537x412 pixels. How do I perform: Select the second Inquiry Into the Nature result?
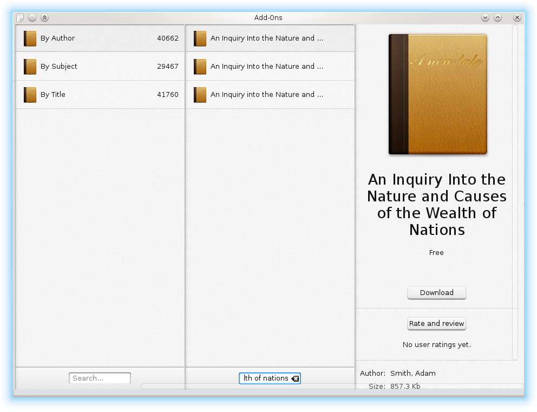pyautogui.click(x=266, y=67)
